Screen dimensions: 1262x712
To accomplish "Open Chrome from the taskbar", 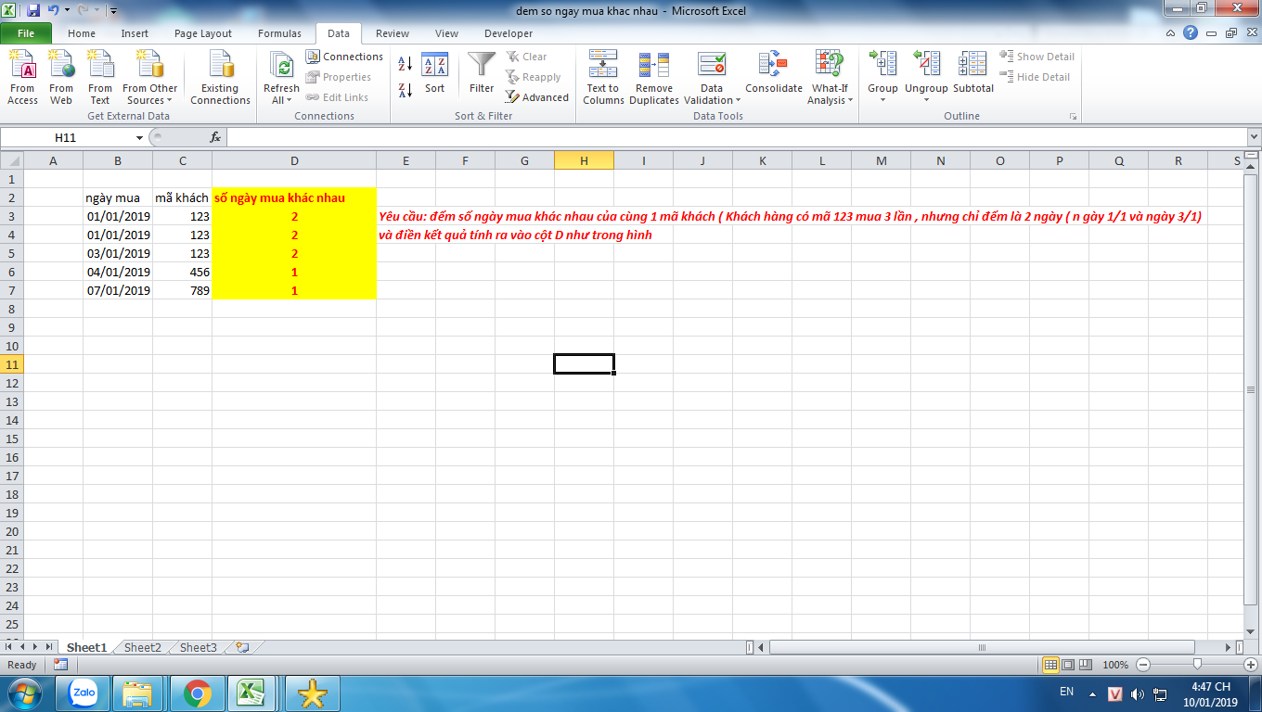I will click(x=197, y=693).
